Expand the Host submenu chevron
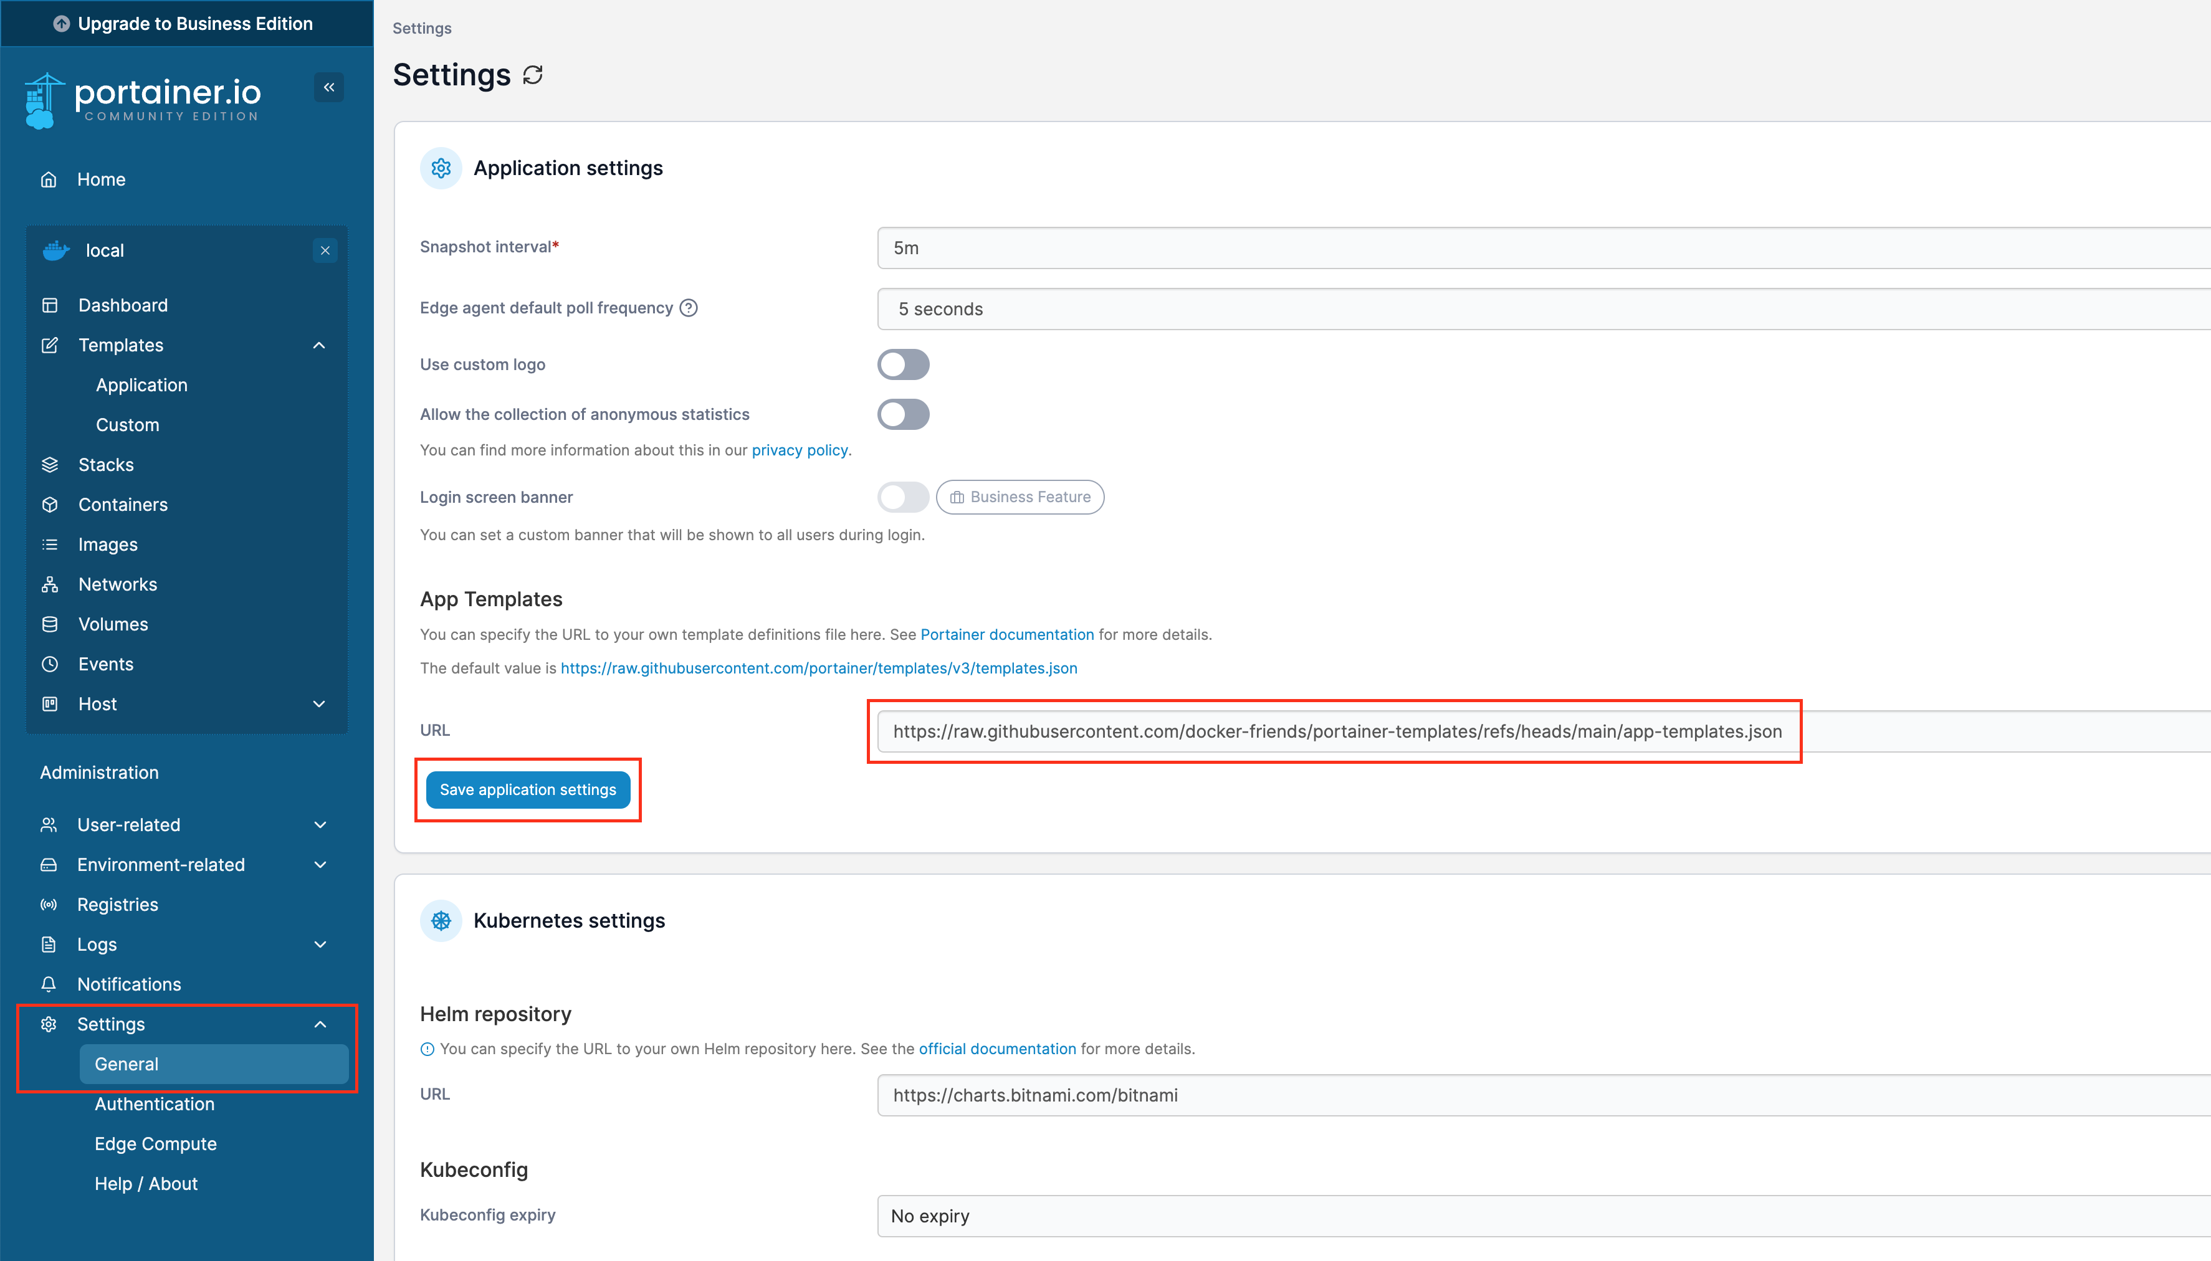Viewport: 2211px width, 1261px height. tap(318, 704)
